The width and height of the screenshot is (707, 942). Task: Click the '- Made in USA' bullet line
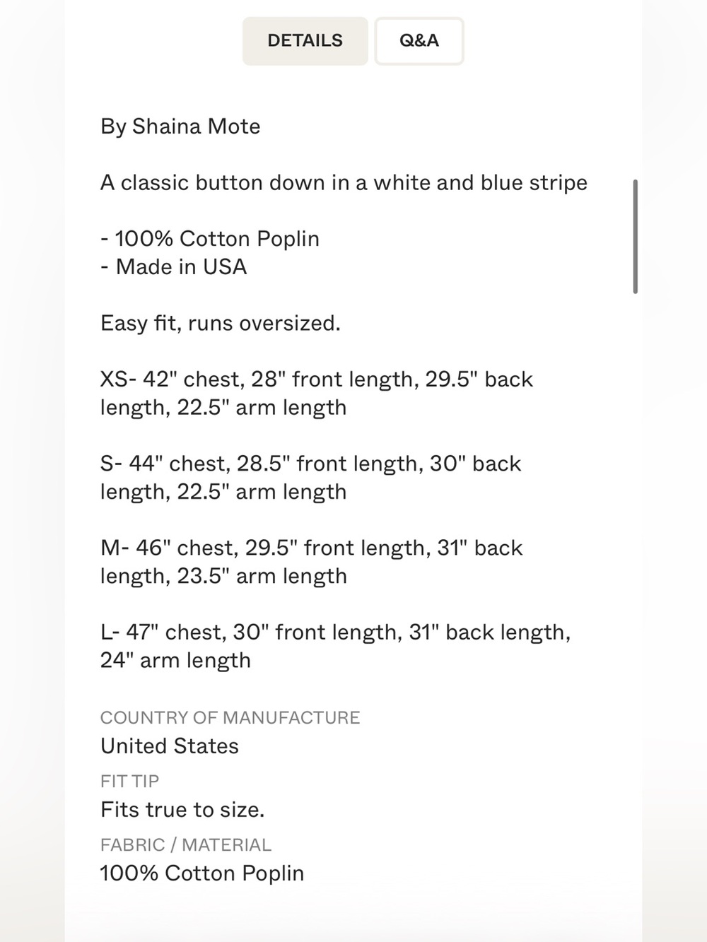tap(174, 267)
